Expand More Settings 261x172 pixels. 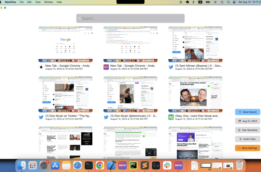[x=247, y=148]
